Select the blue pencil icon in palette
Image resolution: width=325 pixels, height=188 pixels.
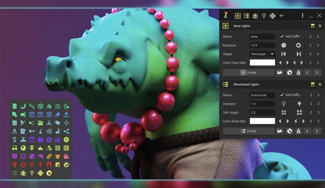tap(58, 115)
